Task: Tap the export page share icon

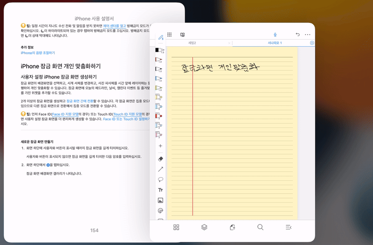Action: (232, 227)
